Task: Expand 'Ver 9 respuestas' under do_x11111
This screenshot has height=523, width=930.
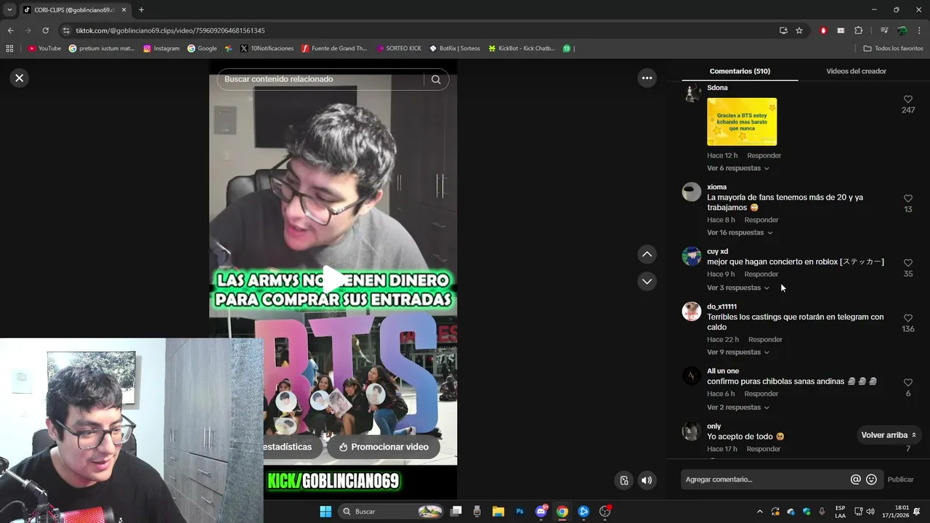Action: 737,352
